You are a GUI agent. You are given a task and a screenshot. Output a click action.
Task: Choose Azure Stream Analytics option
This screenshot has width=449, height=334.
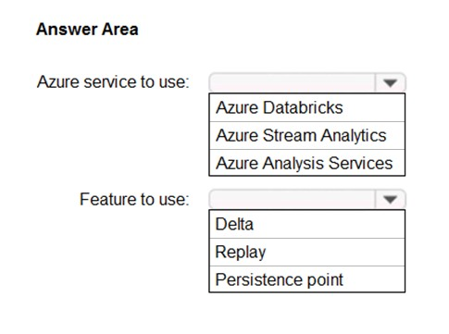[307, 135]
